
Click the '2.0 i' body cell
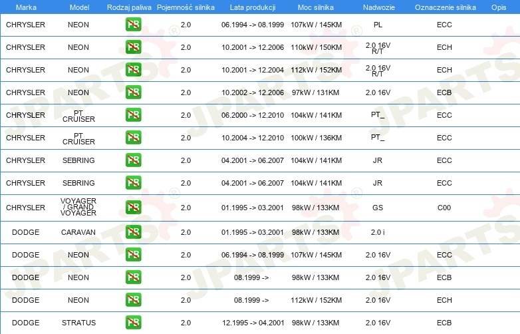[x=378, y=232]
